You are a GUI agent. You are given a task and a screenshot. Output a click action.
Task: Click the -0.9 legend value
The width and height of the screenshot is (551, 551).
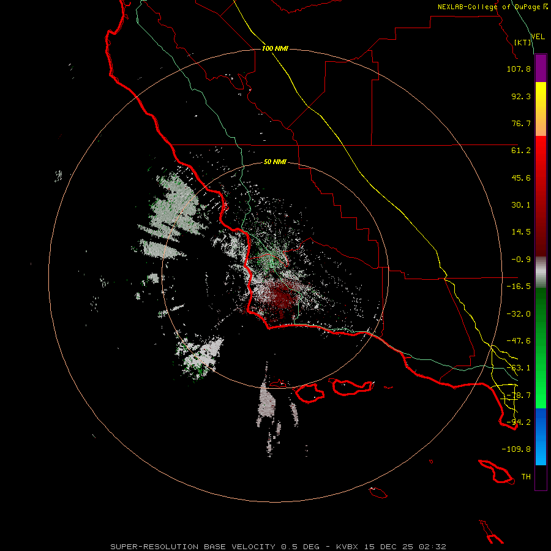pyautogui.click(x=521, y=260)
